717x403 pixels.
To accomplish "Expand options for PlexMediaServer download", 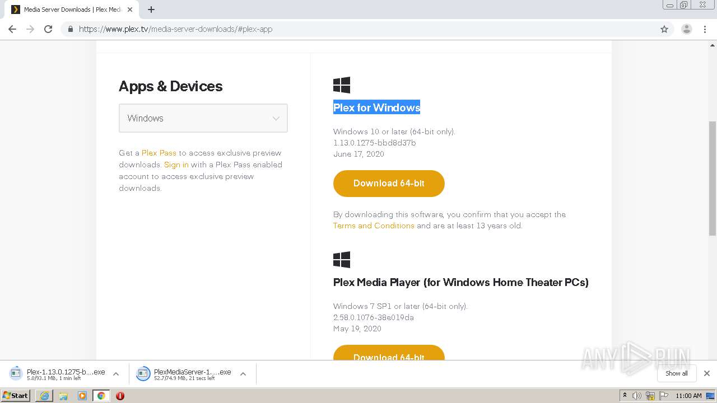I will (x=243, y=374).
